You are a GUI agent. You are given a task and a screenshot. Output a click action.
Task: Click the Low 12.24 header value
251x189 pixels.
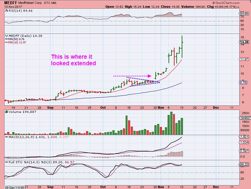[x=151, y=7]
